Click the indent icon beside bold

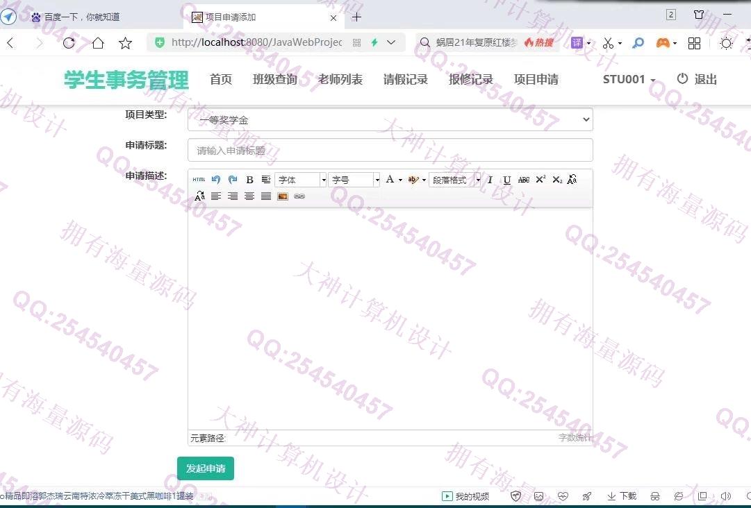266,180
